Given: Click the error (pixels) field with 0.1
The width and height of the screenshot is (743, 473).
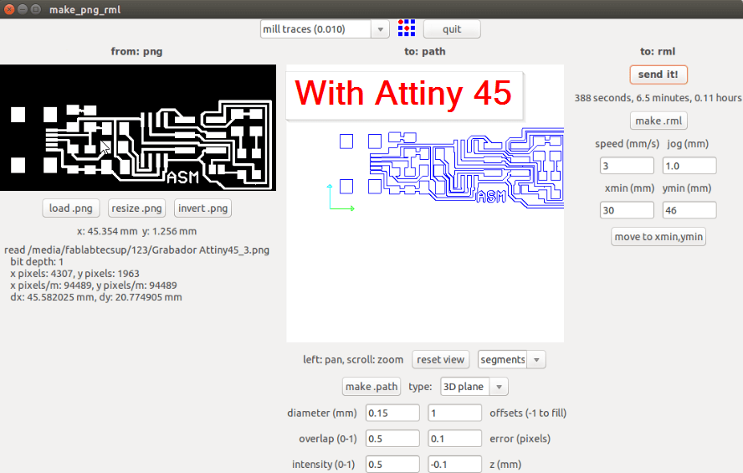Looking at the screenshot, I should [455, 439].
